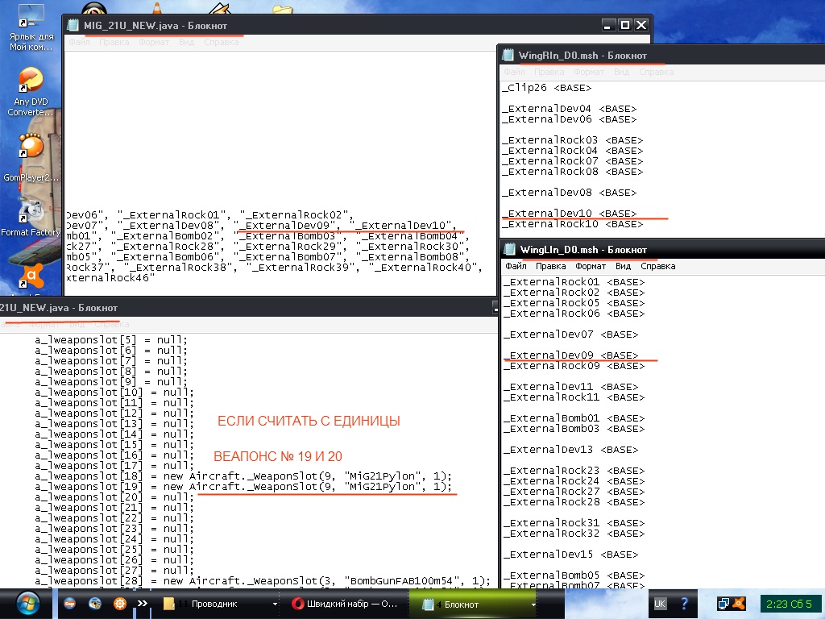Open the Any DVD Converter desktop shortcut
The height and width of the screenshot is (619, 825).
pos(31,82)
